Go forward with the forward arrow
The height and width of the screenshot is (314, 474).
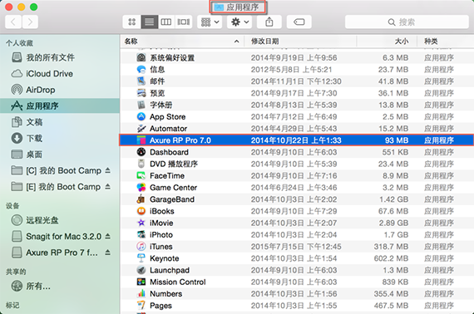[x=30, y=22]
